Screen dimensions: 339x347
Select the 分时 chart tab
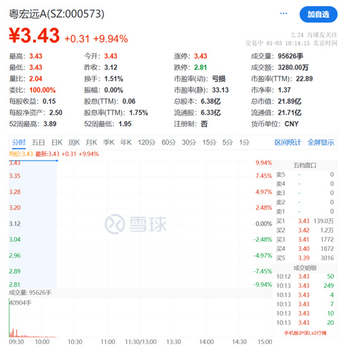coord(19,142)
